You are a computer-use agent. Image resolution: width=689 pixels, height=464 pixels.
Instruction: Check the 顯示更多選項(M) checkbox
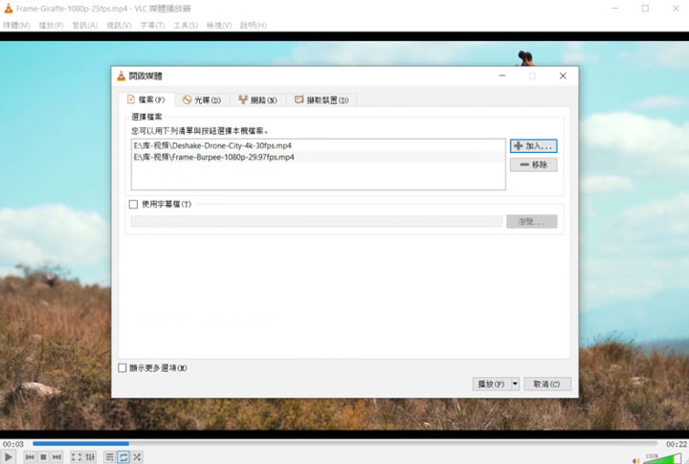click(122, 367)
